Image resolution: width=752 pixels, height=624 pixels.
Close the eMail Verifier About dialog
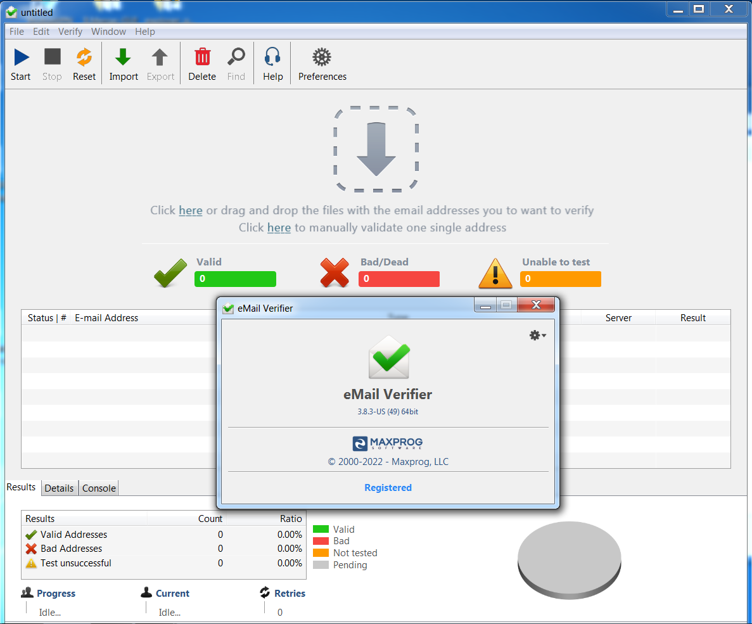[536, 305]
